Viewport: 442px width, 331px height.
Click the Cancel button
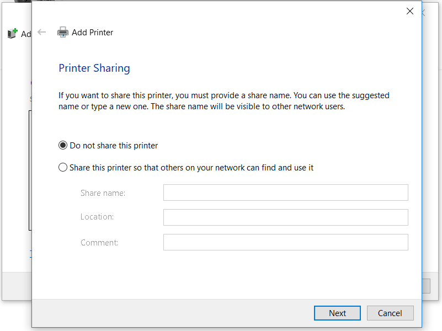coord(390,313)
